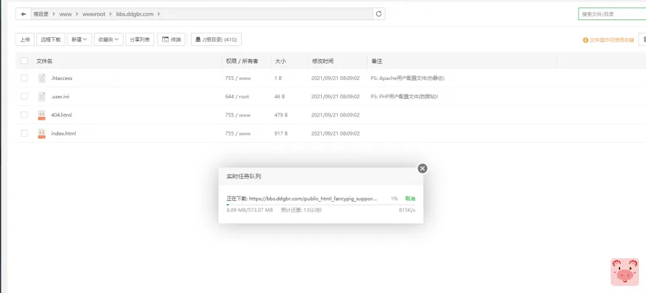
Task: Open the 收藏夹 dropdown
Action: click(x=109, y=40)
